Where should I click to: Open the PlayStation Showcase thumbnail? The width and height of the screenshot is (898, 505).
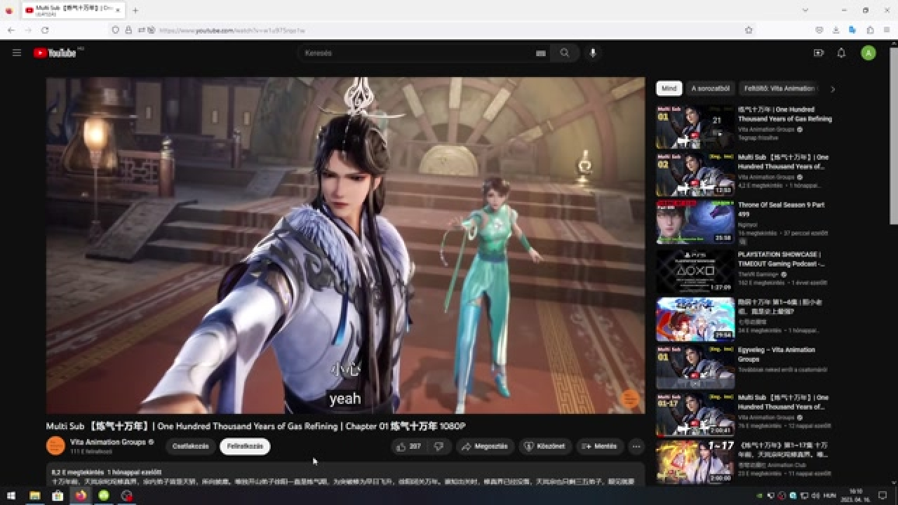[x=695, y=271]
